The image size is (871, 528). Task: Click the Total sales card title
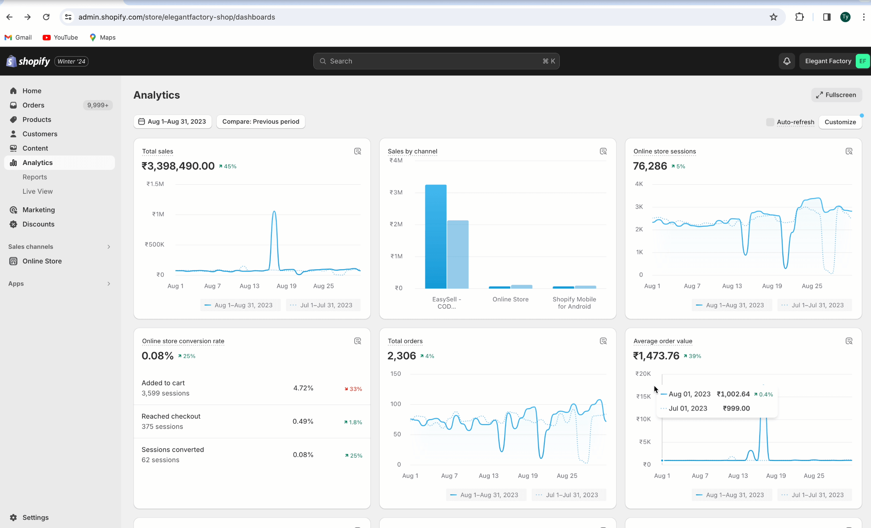click(x=158, y=152)
